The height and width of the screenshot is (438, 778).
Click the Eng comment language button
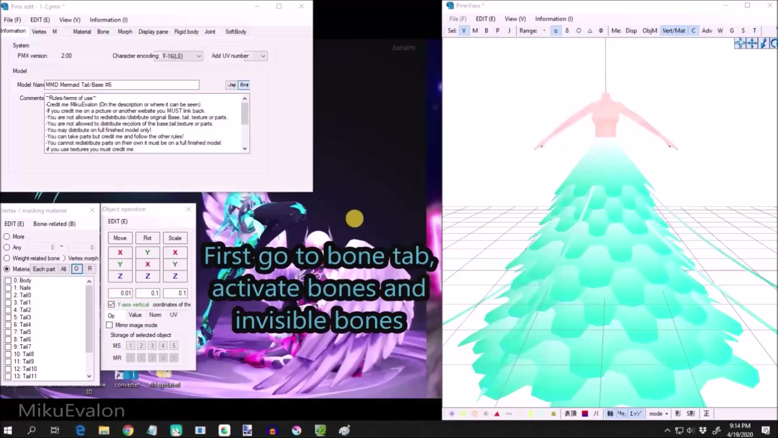(244, 85)
